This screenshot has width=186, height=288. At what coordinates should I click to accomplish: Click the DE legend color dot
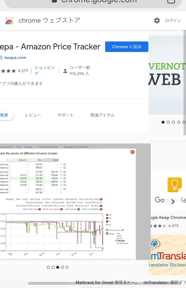(107, 215)
